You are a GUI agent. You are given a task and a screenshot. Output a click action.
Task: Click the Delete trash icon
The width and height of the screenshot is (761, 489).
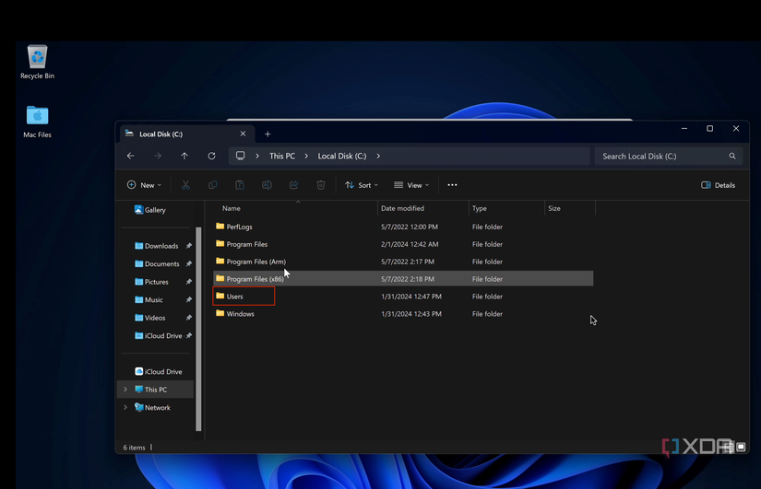click(320, 185)
